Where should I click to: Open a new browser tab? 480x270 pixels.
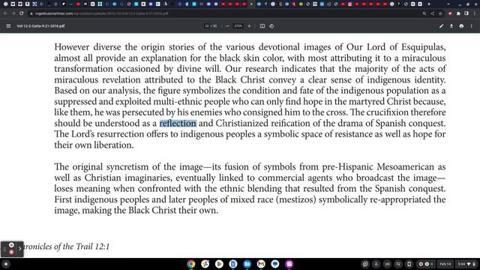point(429,4)
